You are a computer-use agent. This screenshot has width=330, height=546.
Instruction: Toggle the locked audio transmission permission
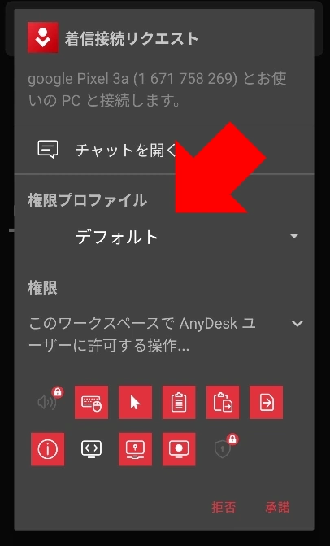coord(48,402)
